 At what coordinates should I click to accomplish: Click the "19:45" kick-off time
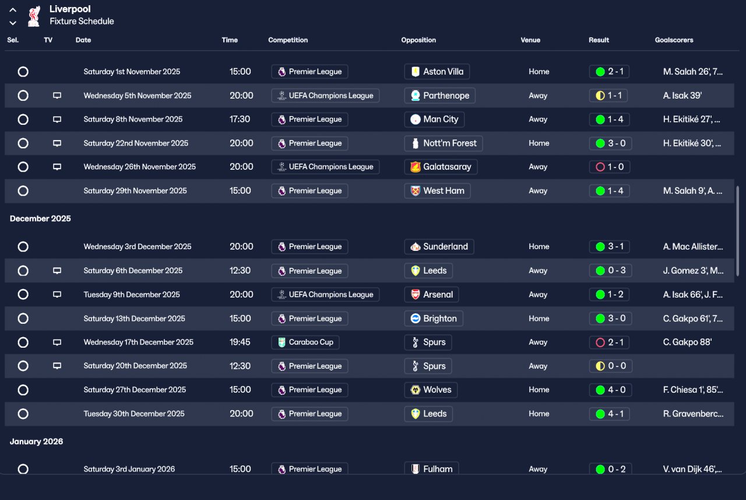coord(240,342)
